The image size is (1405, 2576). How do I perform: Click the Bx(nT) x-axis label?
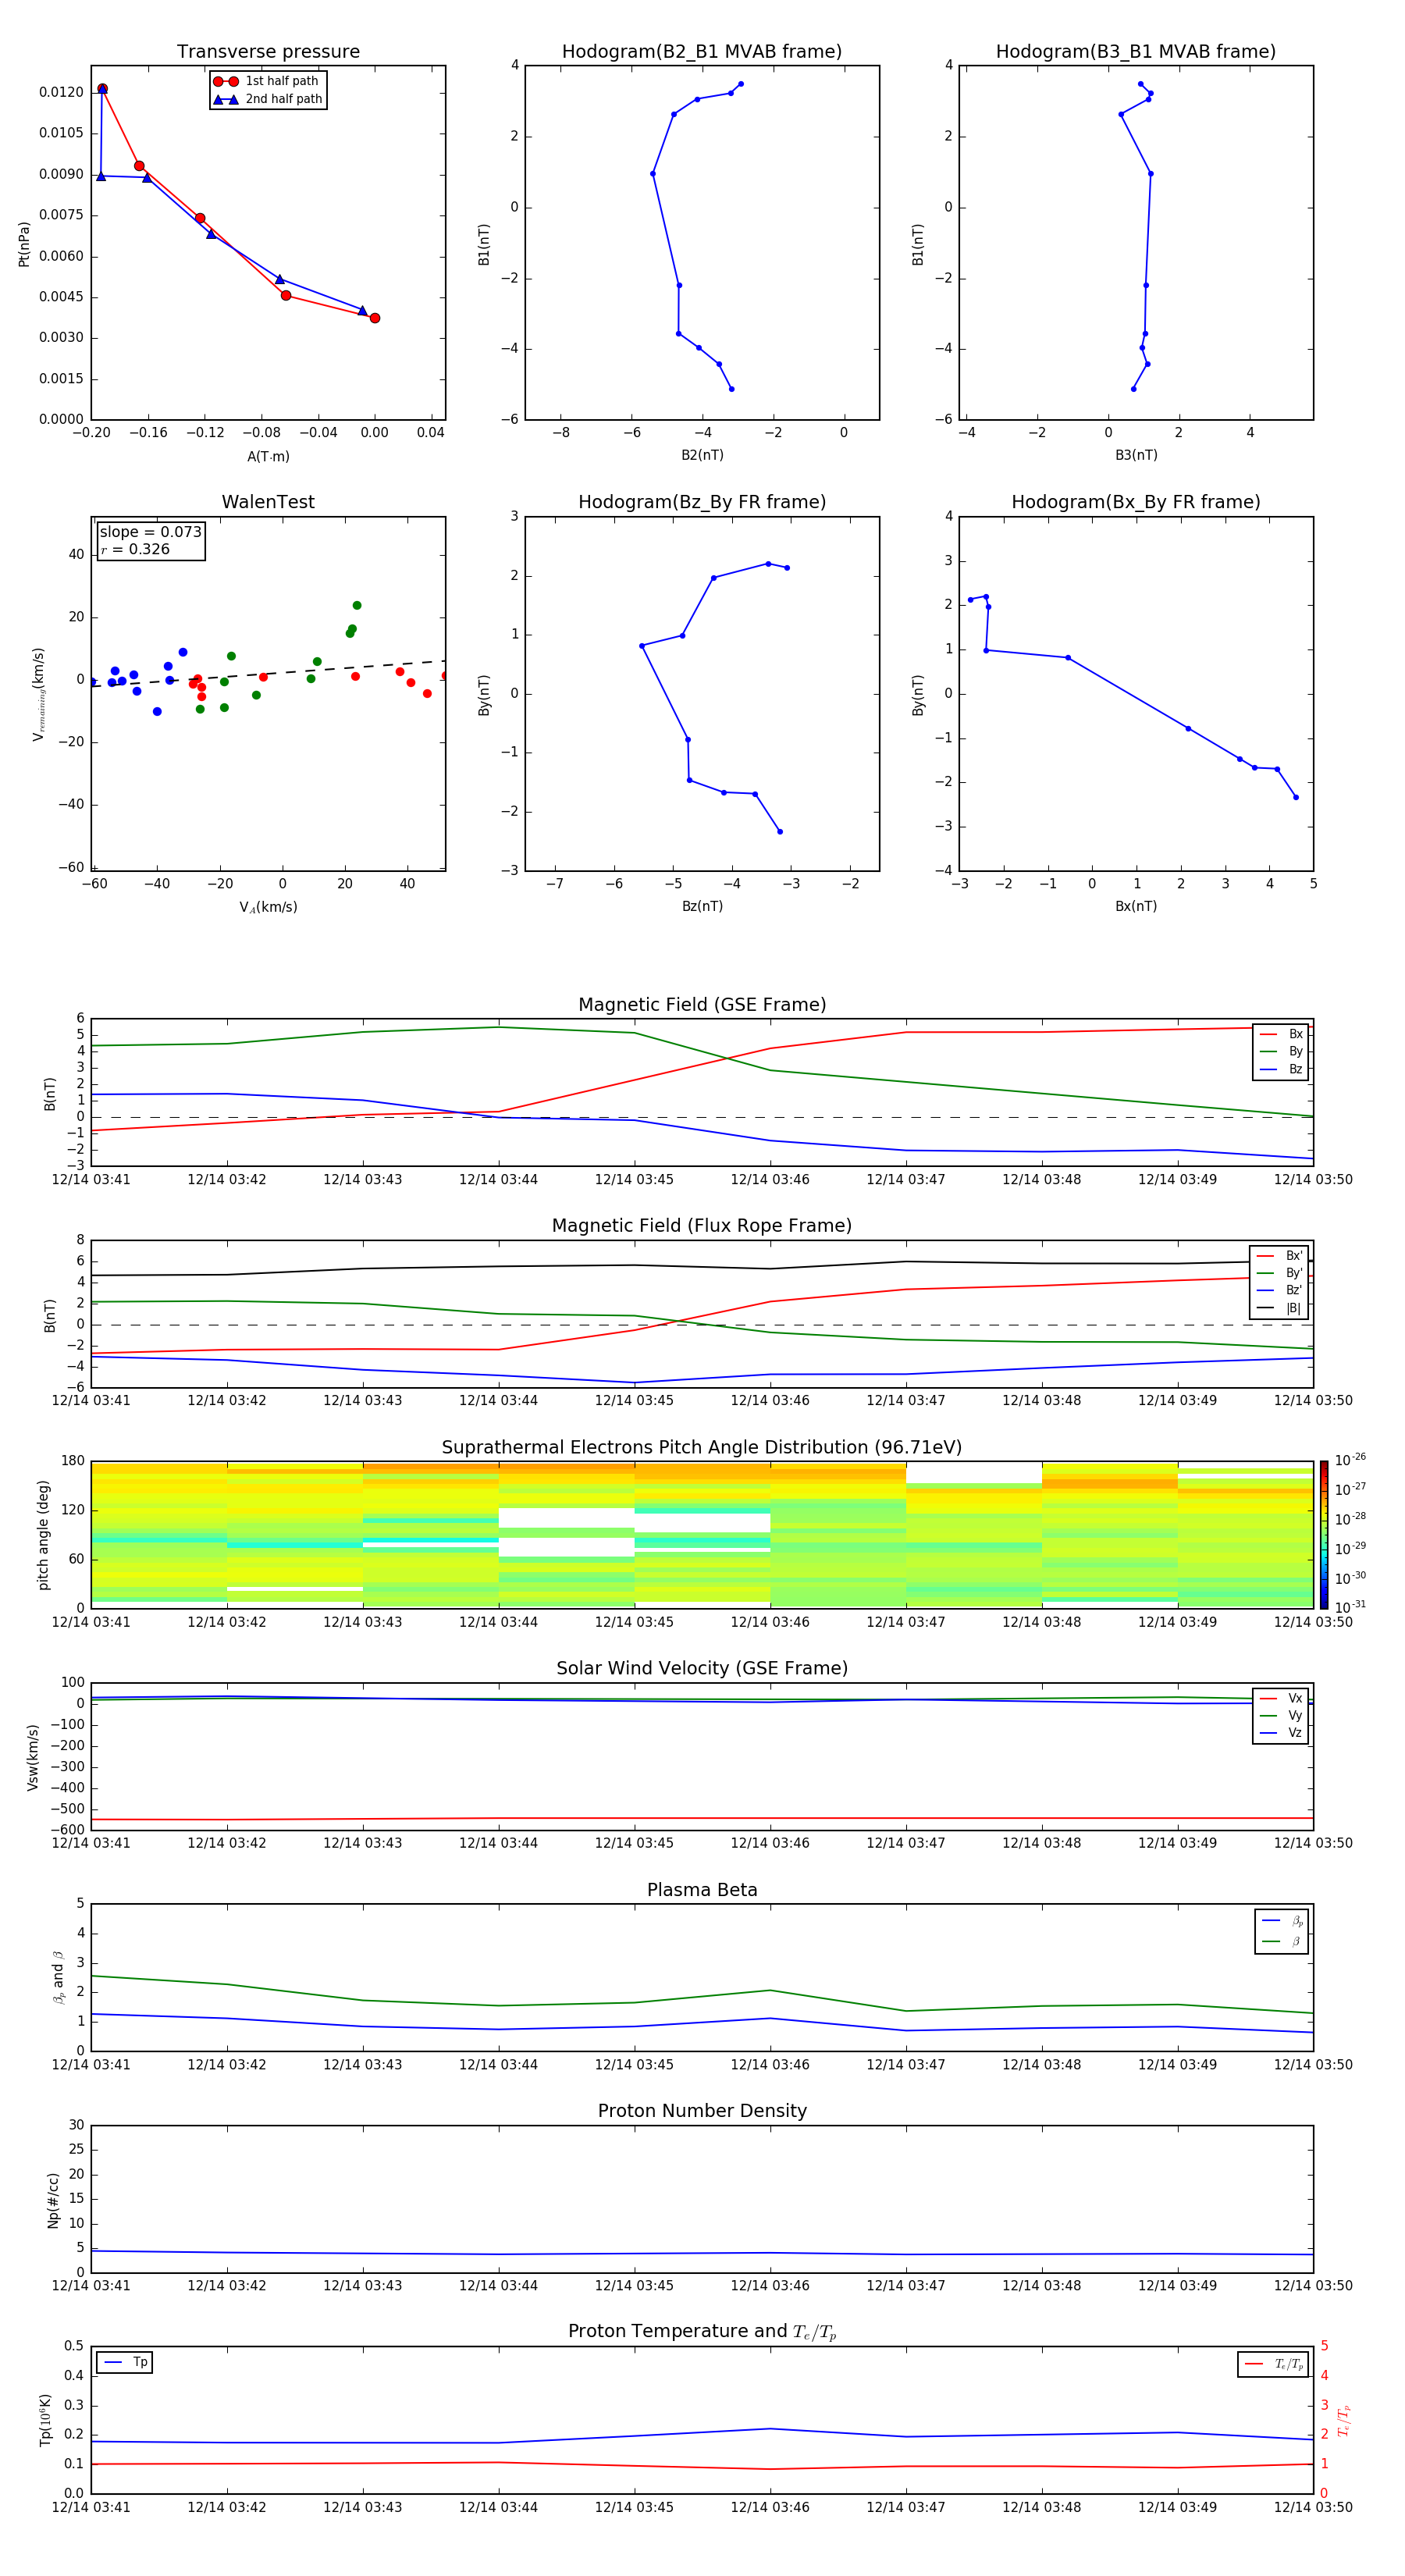tap(1136, 906)
